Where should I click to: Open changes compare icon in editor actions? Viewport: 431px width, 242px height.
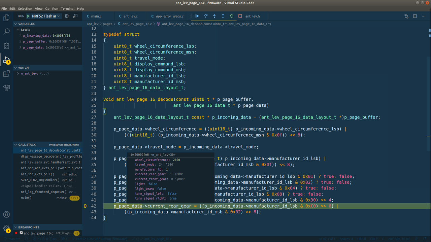406,16
